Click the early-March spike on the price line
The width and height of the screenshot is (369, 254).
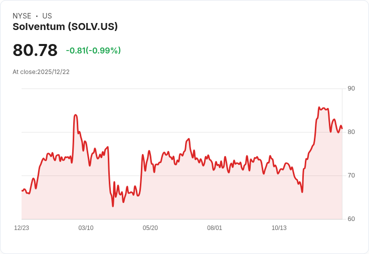point(75,115)
